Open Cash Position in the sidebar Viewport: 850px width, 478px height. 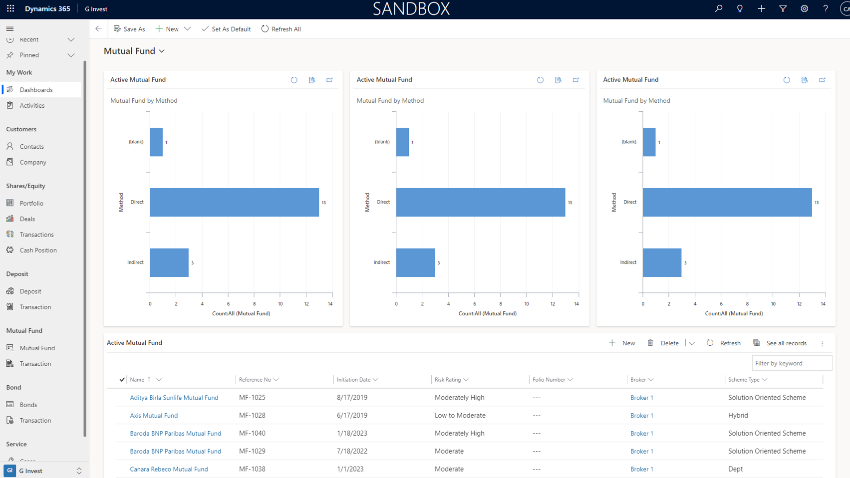click(38, 250)
